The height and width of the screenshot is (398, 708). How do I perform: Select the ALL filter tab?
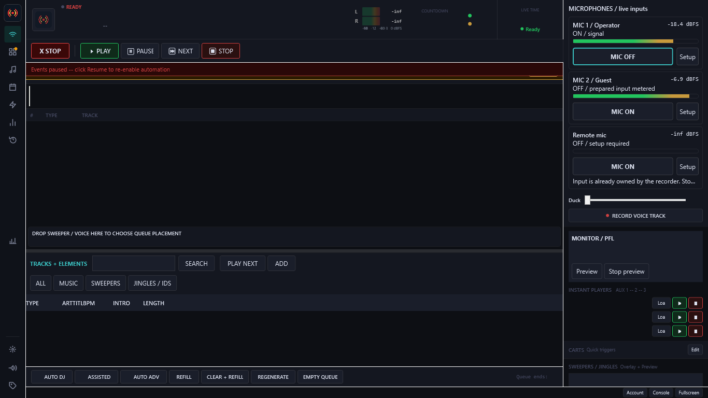coord(40,283)
